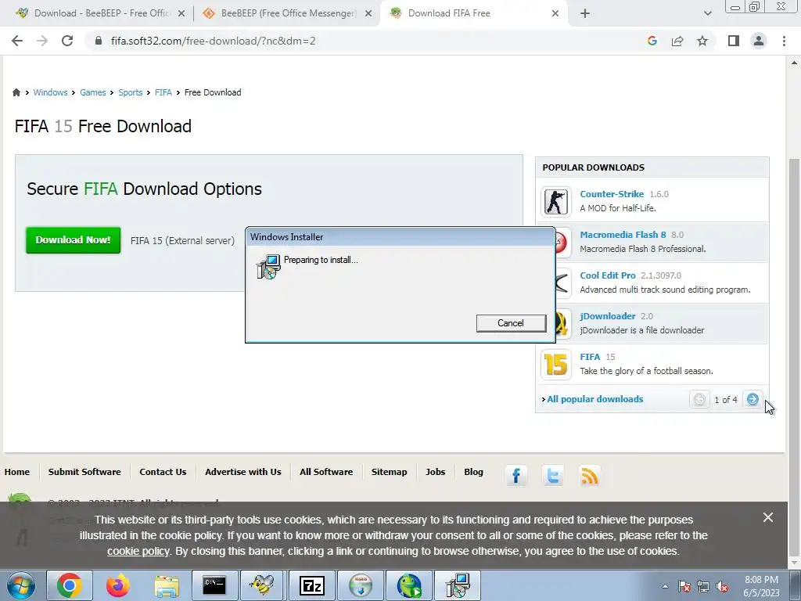Click Contact Us in footer menu

(163, 472)
